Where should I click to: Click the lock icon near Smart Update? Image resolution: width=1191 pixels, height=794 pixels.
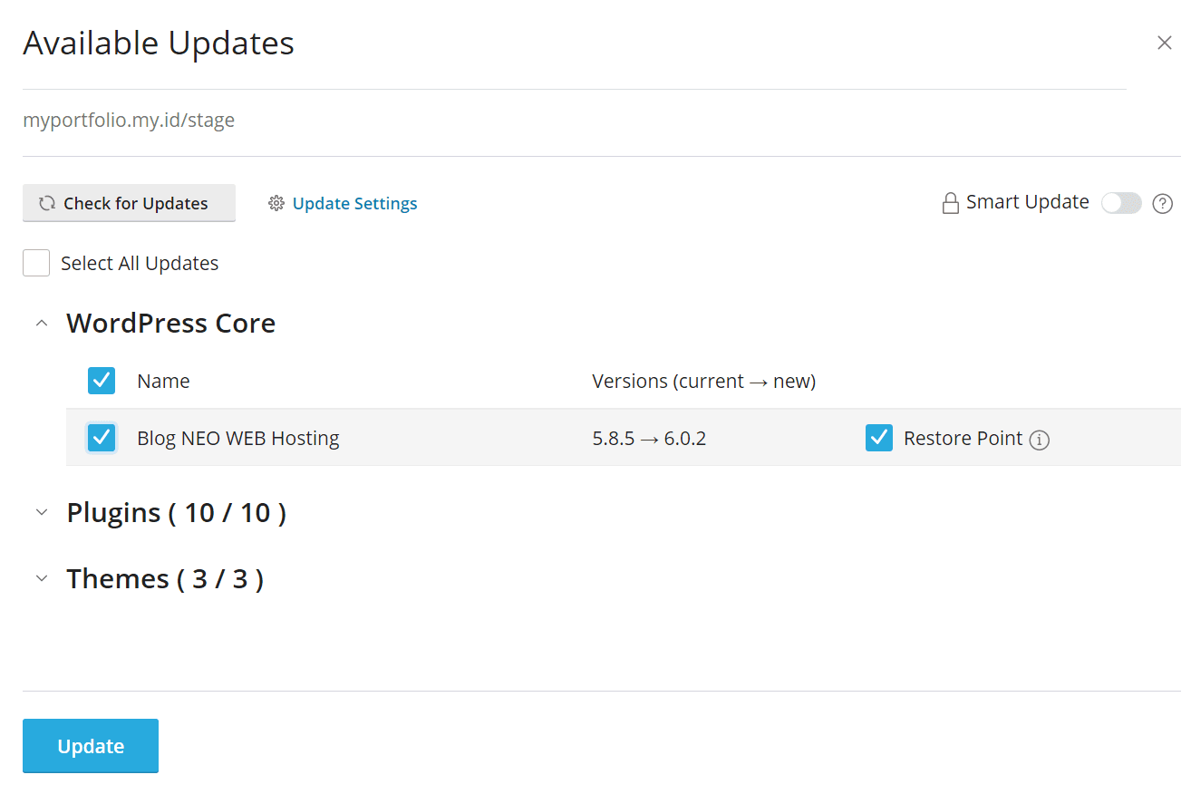coord(950,203)
